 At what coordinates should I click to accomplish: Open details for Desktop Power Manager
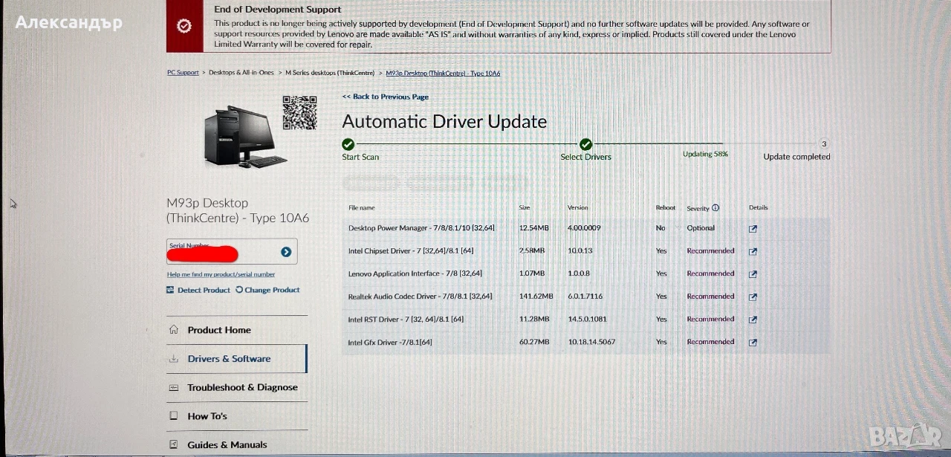click(x=753, y=229)
